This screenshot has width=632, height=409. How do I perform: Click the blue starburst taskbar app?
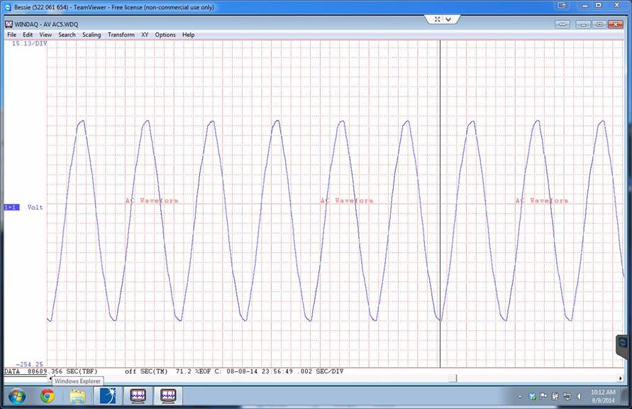108,396
